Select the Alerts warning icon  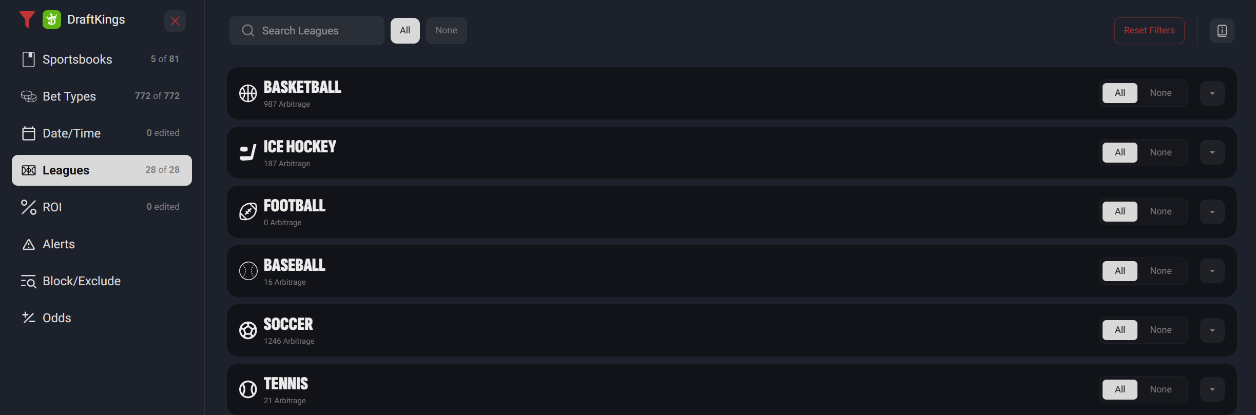click(29, 244)
